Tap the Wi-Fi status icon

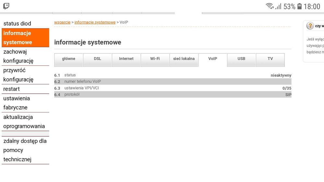coord(270,6)
